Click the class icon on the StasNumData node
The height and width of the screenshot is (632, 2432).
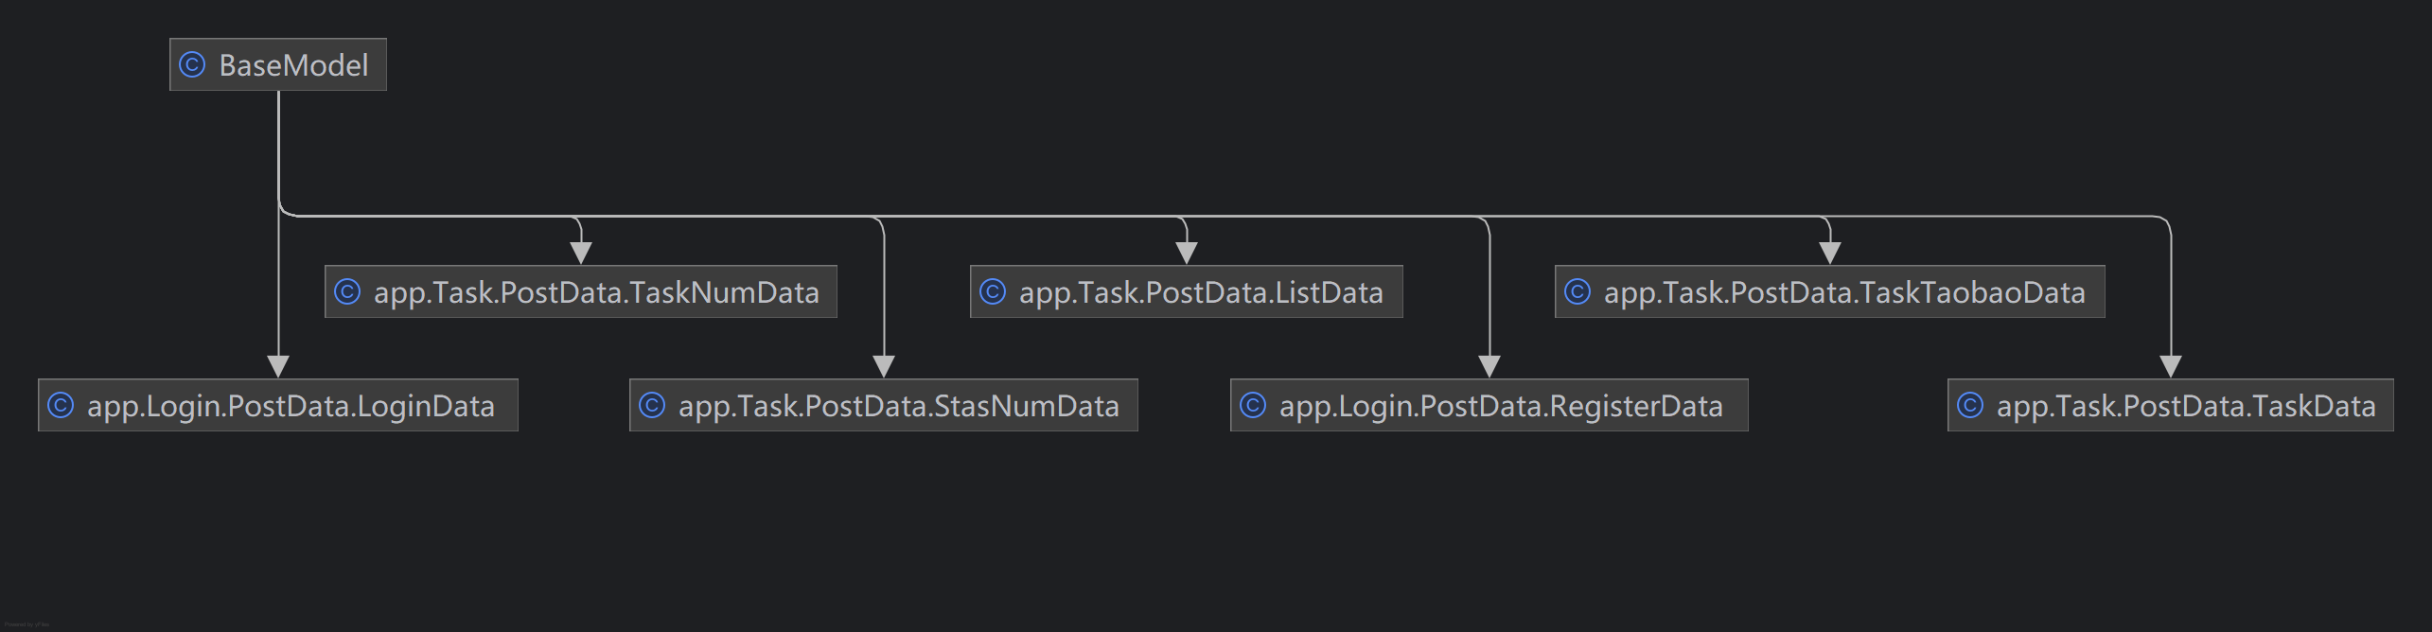(x=652, y=405)
